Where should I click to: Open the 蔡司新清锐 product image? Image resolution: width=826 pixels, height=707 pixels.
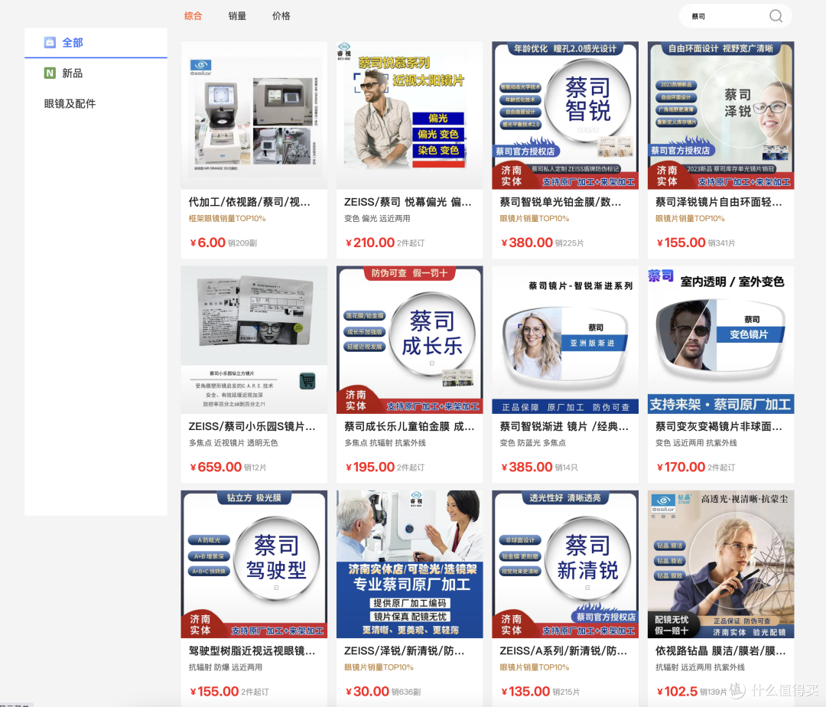tap(565, 564)
